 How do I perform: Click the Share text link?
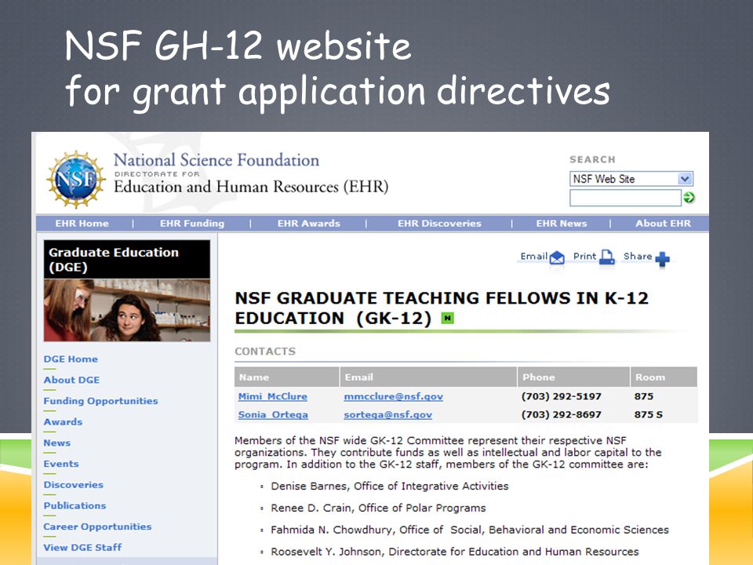638,257
